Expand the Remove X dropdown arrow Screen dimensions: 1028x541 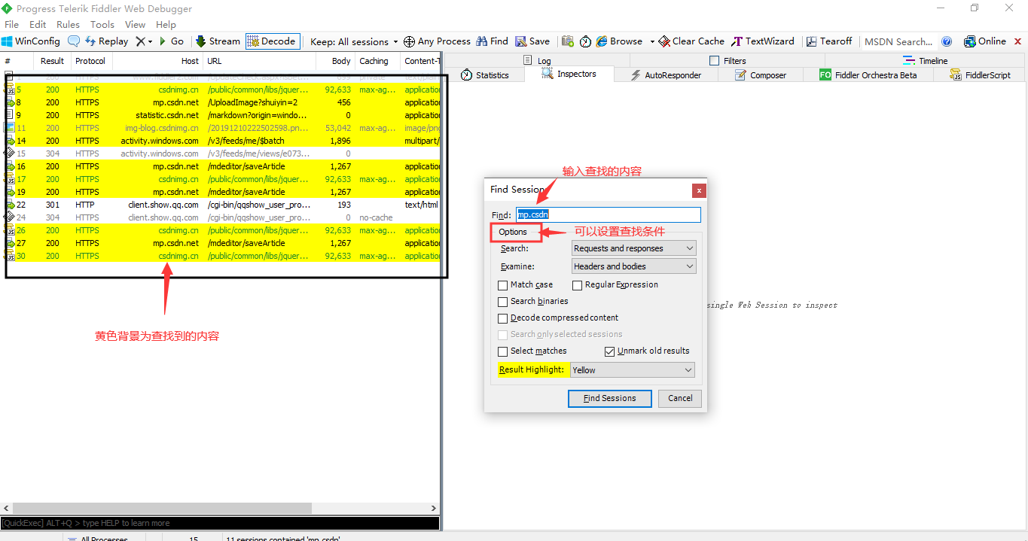pyautogui.click(x=150, y=41)
